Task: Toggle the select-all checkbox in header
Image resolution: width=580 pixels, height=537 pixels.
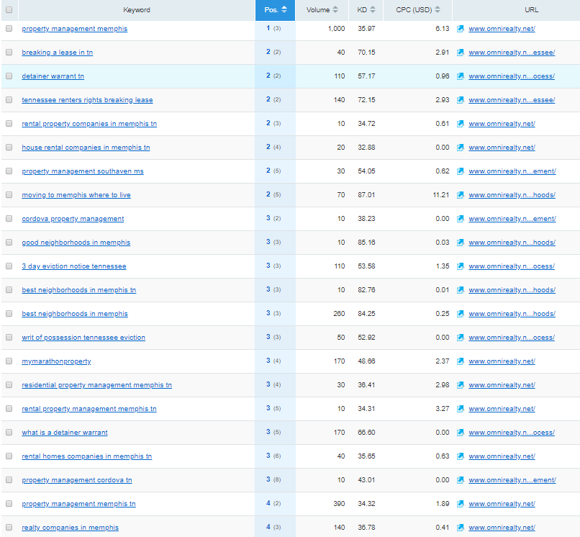Action: 9,9
